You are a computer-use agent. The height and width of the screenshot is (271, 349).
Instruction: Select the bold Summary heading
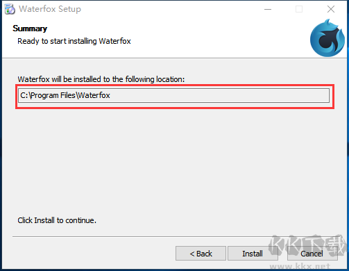coord(30,28)
